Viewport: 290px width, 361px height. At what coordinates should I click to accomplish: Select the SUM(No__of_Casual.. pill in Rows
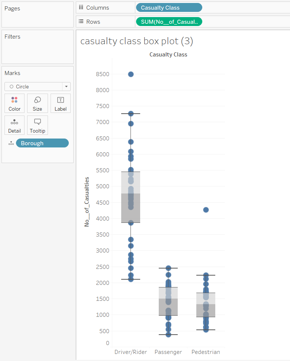coord(169,22)
